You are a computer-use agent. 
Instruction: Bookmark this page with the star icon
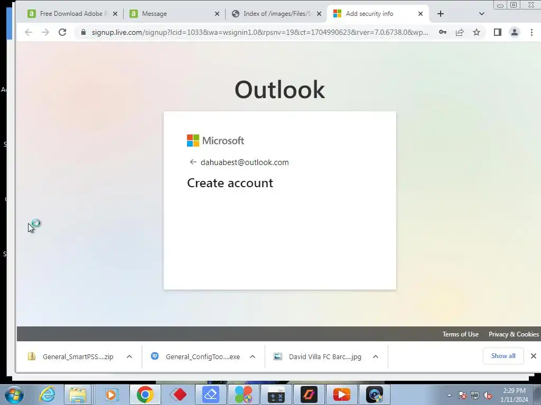coord(477,32)
